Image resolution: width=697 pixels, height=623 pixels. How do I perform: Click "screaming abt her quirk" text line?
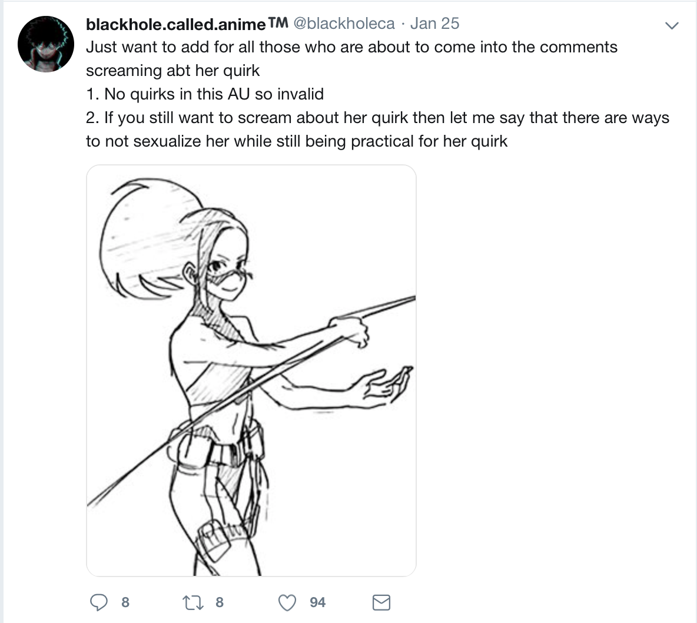click(172, 71)
